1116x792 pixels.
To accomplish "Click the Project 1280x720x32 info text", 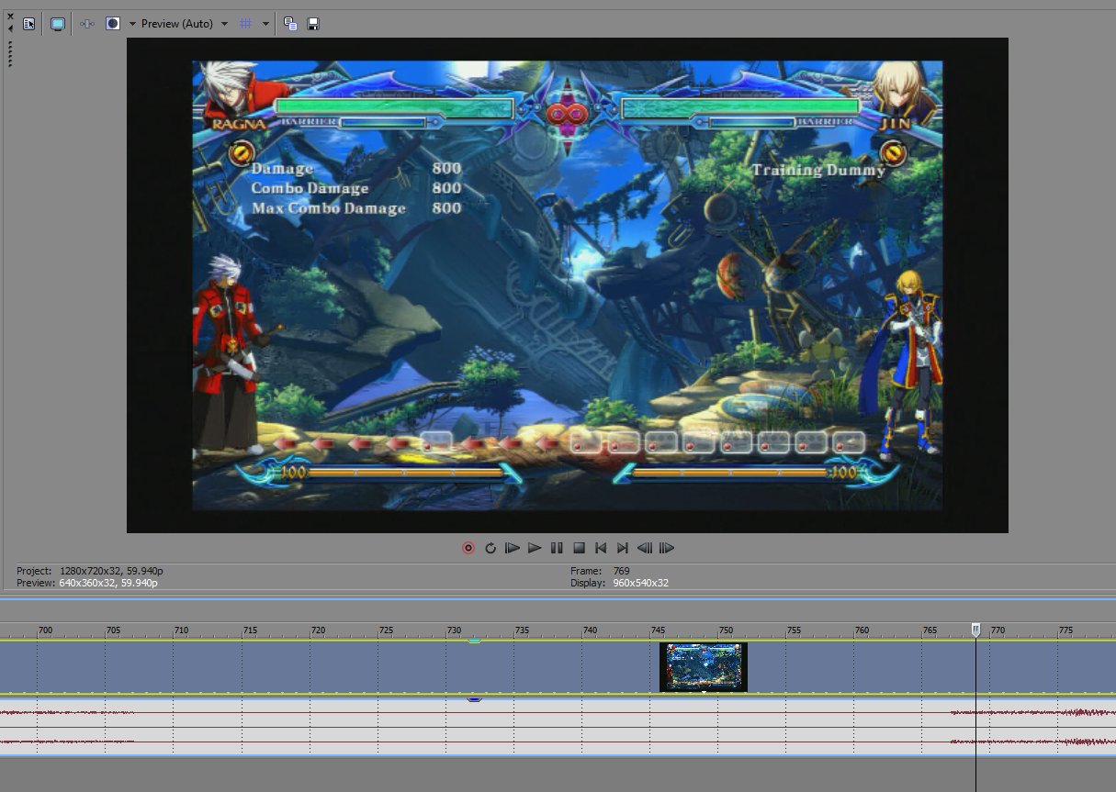I will [111, 571].
